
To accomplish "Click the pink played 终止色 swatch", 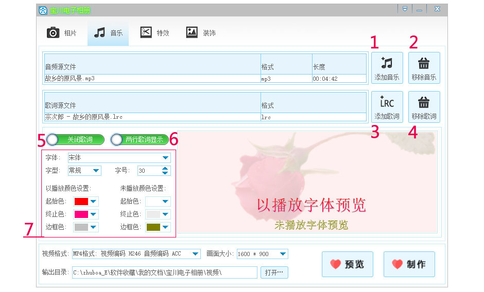I will point(81,214).
